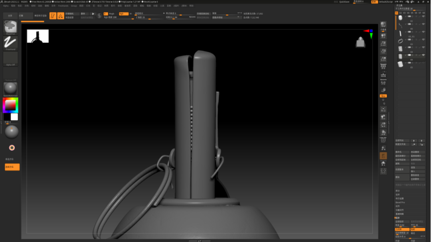431x242 pixels.
Task: Click the Xpose icon
Action: point(383,171)
